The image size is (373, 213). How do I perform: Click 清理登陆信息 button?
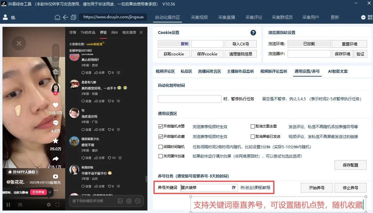pyautogui.click(x=240, y=54)
